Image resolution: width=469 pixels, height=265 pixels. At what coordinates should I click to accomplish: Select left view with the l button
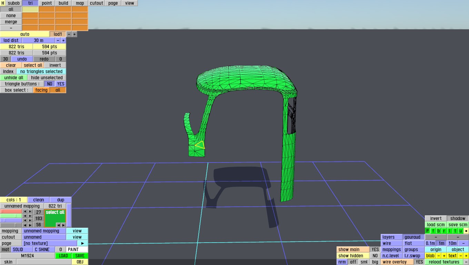pos(450,231)
